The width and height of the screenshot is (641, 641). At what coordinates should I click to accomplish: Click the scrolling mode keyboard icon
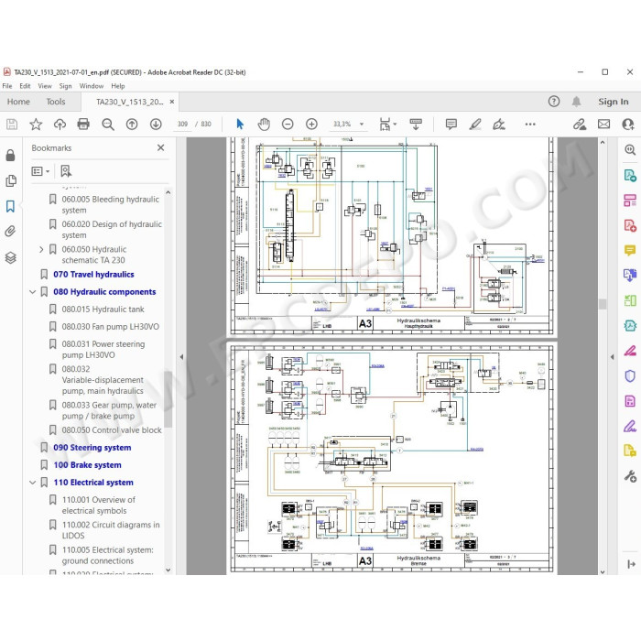(x=416, y=125)
